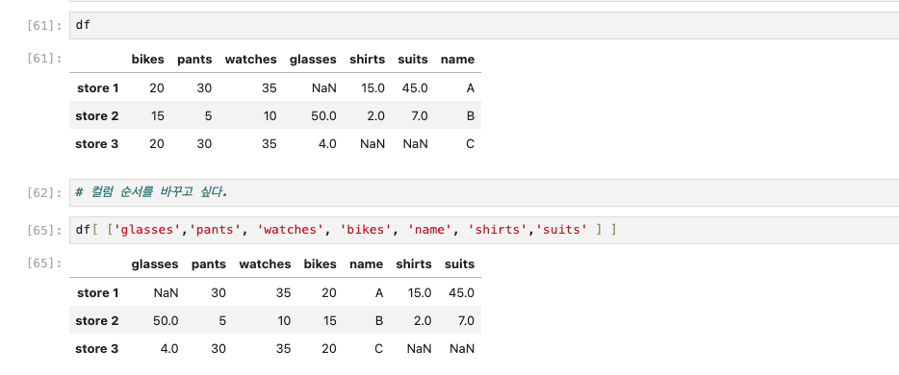Viewport: 899px width, 375px height.
Task: Click the 'glasses' string in the [65] code
Action: click(x=148, y=230)
